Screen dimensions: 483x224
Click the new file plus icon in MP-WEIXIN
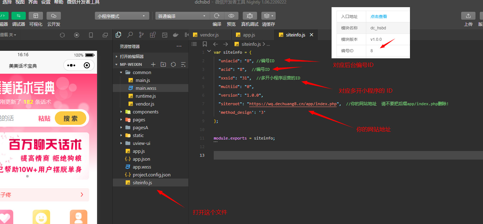tap(153, 64)
